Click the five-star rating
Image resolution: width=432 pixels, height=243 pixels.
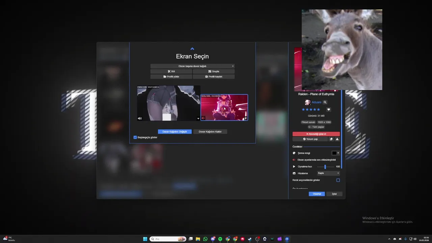311,110
